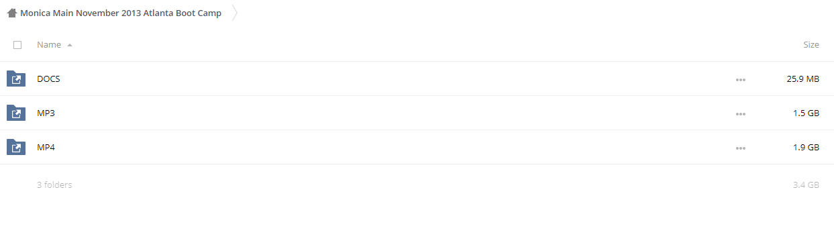
Task: Sort files by Name column
Action: pos(49,45)
